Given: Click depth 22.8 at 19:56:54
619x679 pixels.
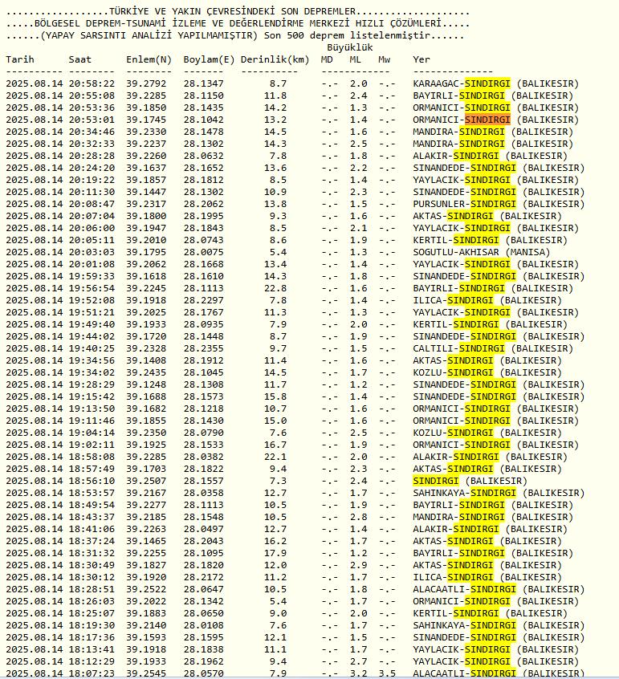Looking at the screenshot, I should click(x=275, y=288).
